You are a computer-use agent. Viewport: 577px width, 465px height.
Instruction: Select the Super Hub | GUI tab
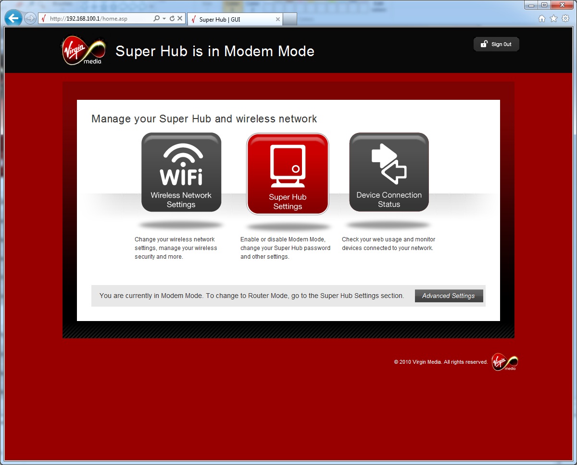point(235,19)
